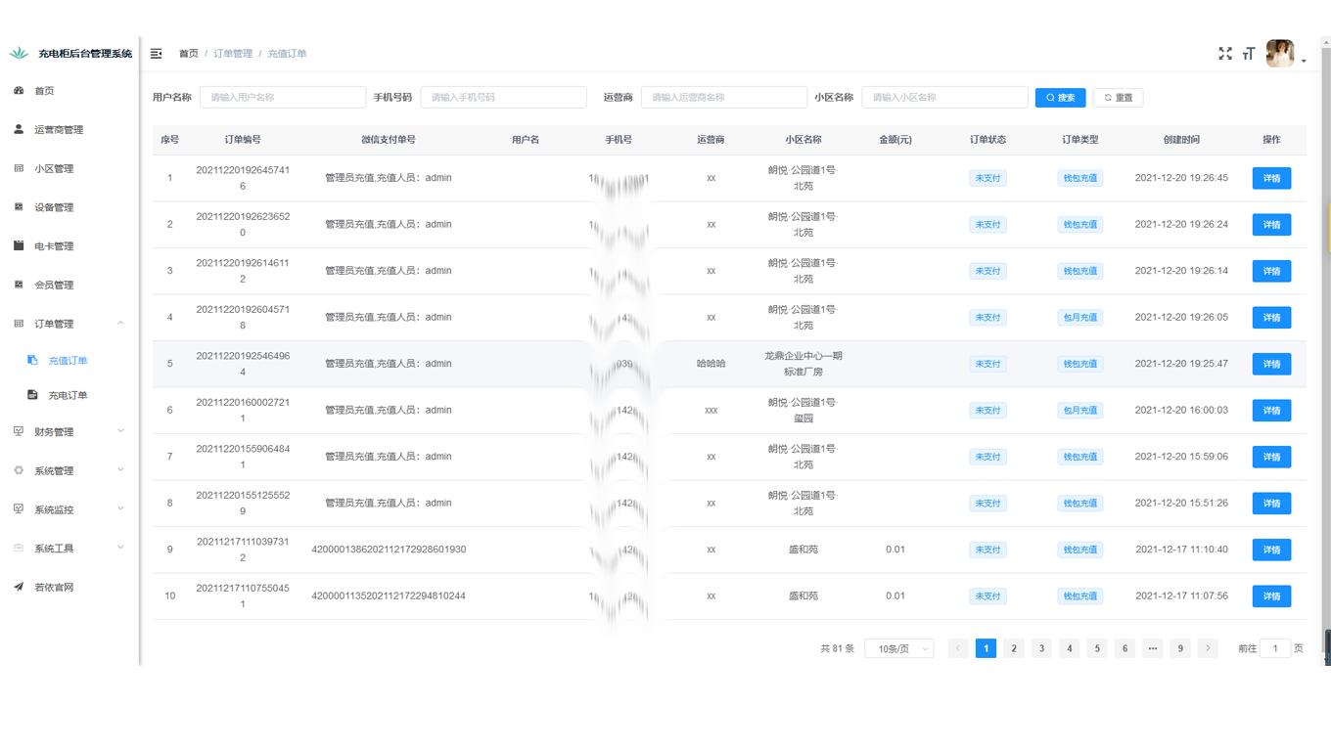The image size is (1331, 749).
Task: Open the 10条/页 page size dropdown
Action: click(897, 647)
